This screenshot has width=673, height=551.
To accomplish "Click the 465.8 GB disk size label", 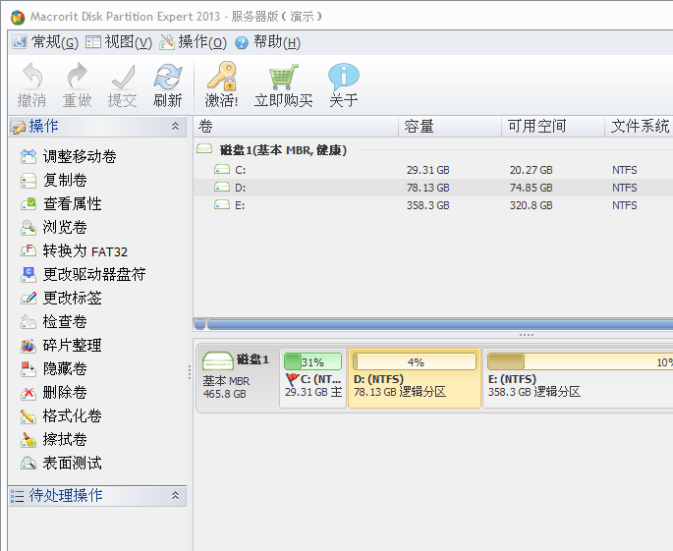I will (x=224, y=394).
